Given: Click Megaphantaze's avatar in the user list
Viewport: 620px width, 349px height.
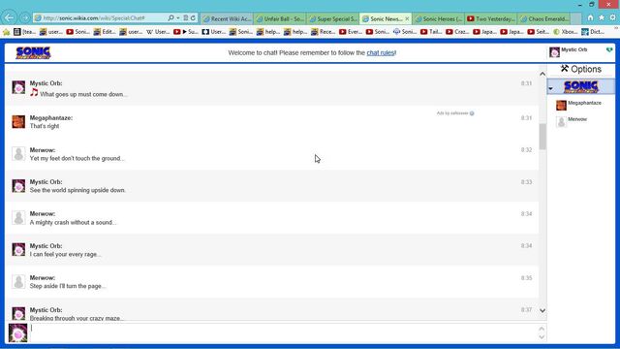Looking at the screenshot, I should pos(561,105).
